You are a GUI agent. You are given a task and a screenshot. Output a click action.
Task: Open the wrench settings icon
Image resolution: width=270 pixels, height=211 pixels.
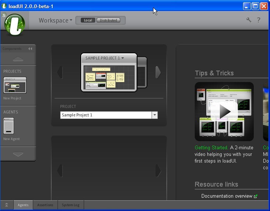(249, 20)
